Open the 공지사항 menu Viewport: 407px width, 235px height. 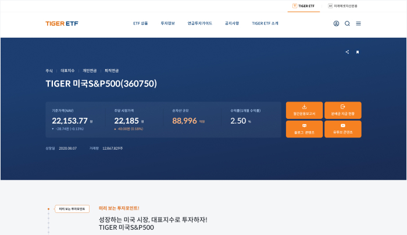[232, 23]
